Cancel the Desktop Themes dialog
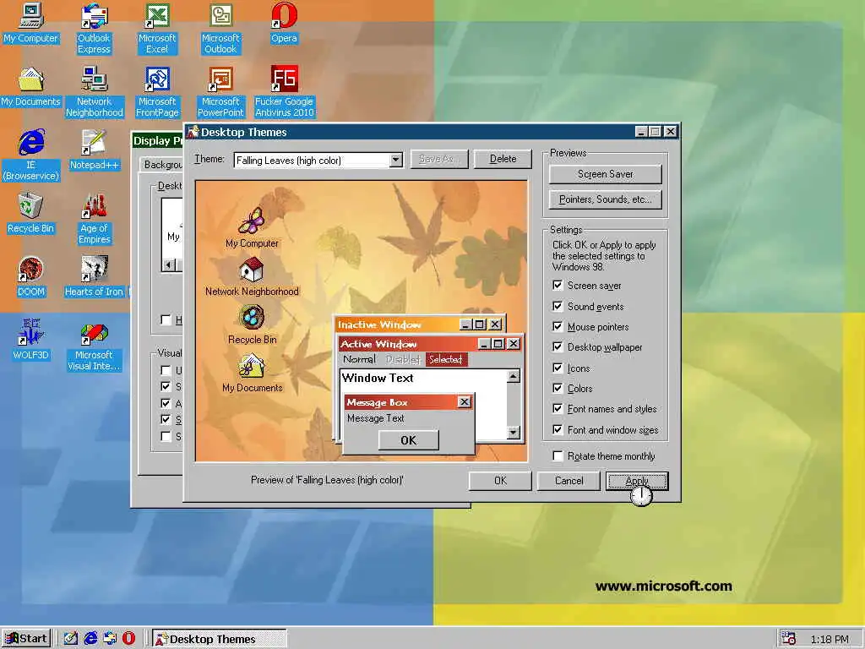The height and width of the screenshot is (649, 865). click(x=569, y=481)
